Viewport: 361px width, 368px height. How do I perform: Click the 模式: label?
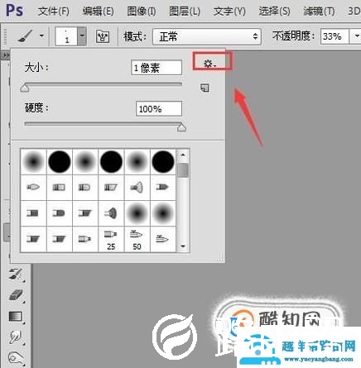click(x=135, y=36)
